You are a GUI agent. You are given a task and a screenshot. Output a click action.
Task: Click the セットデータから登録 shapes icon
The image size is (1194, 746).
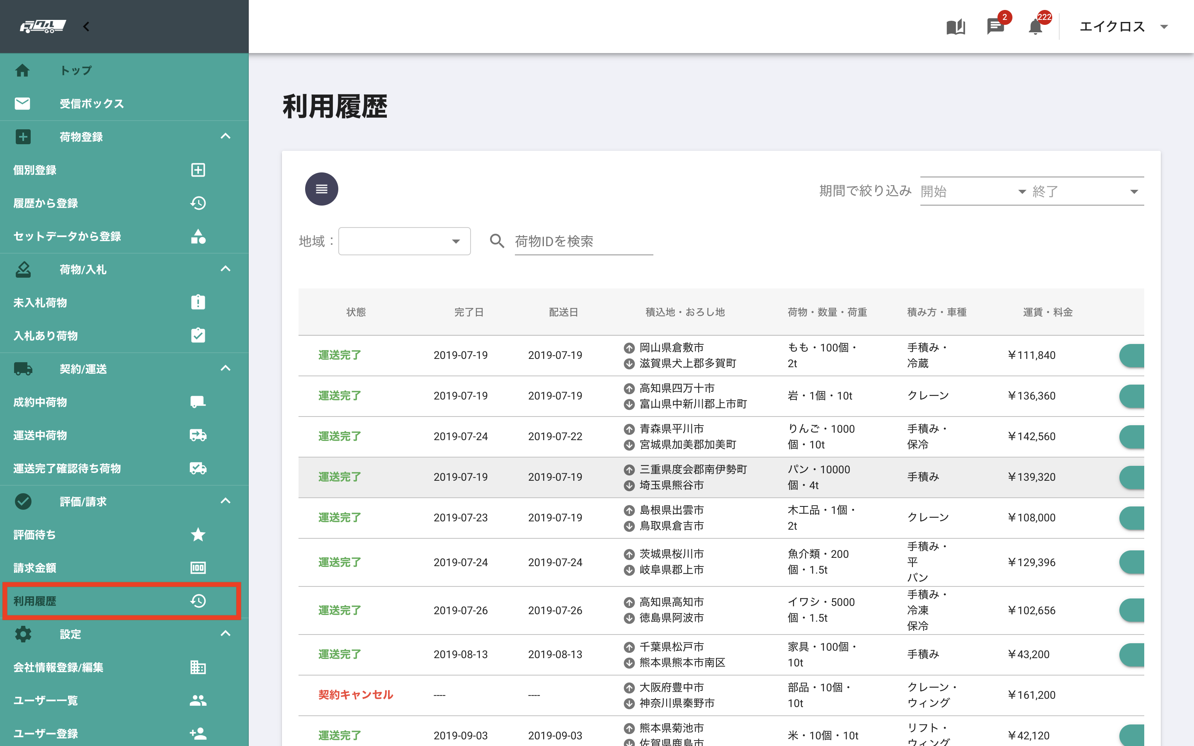click(x=198, y=236)
